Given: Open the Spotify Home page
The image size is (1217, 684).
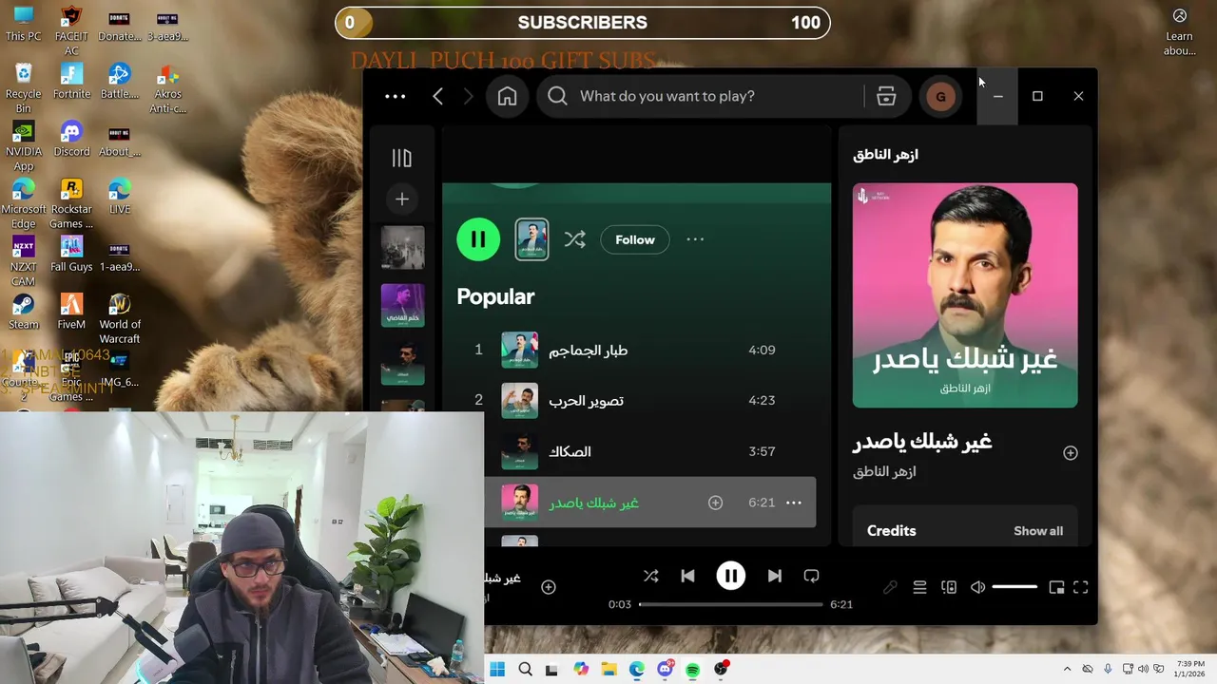Looking at the screenshot, I should point(508,96).
